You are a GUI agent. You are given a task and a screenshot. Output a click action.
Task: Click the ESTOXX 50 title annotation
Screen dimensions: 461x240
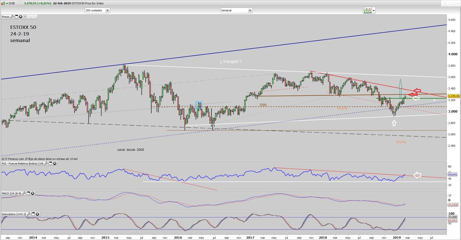click(23, 27)
